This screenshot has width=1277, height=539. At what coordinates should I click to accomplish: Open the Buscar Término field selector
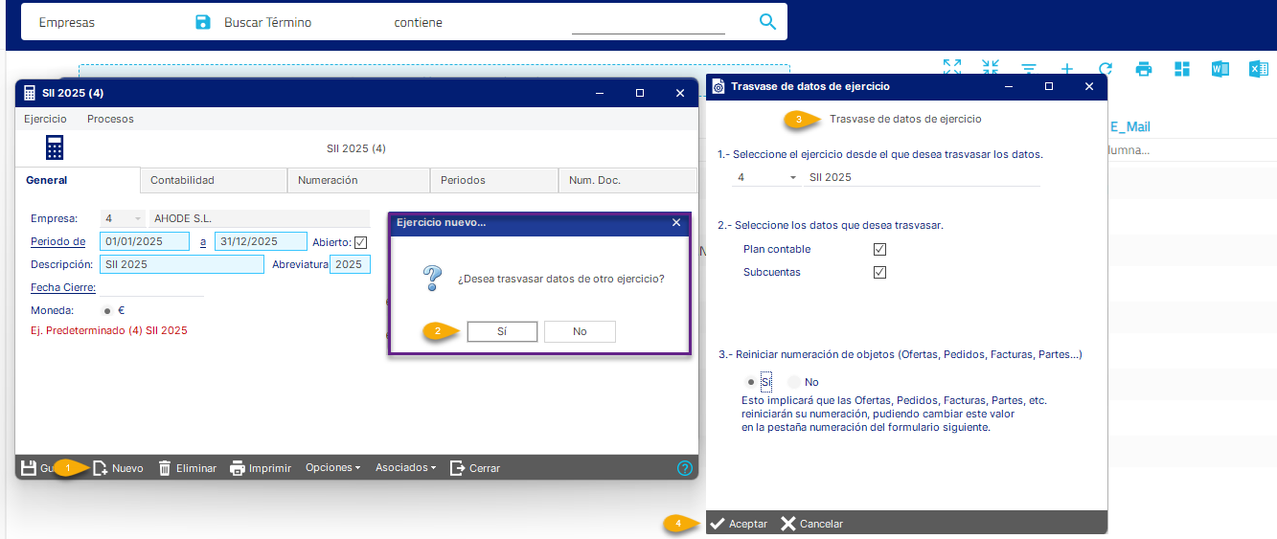(267, 22)
